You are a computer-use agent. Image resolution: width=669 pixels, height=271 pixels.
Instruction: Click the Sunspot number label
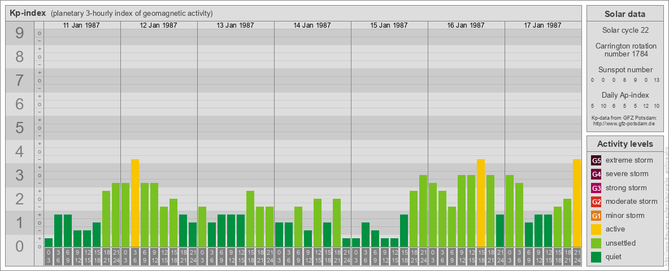coord(625,70)
